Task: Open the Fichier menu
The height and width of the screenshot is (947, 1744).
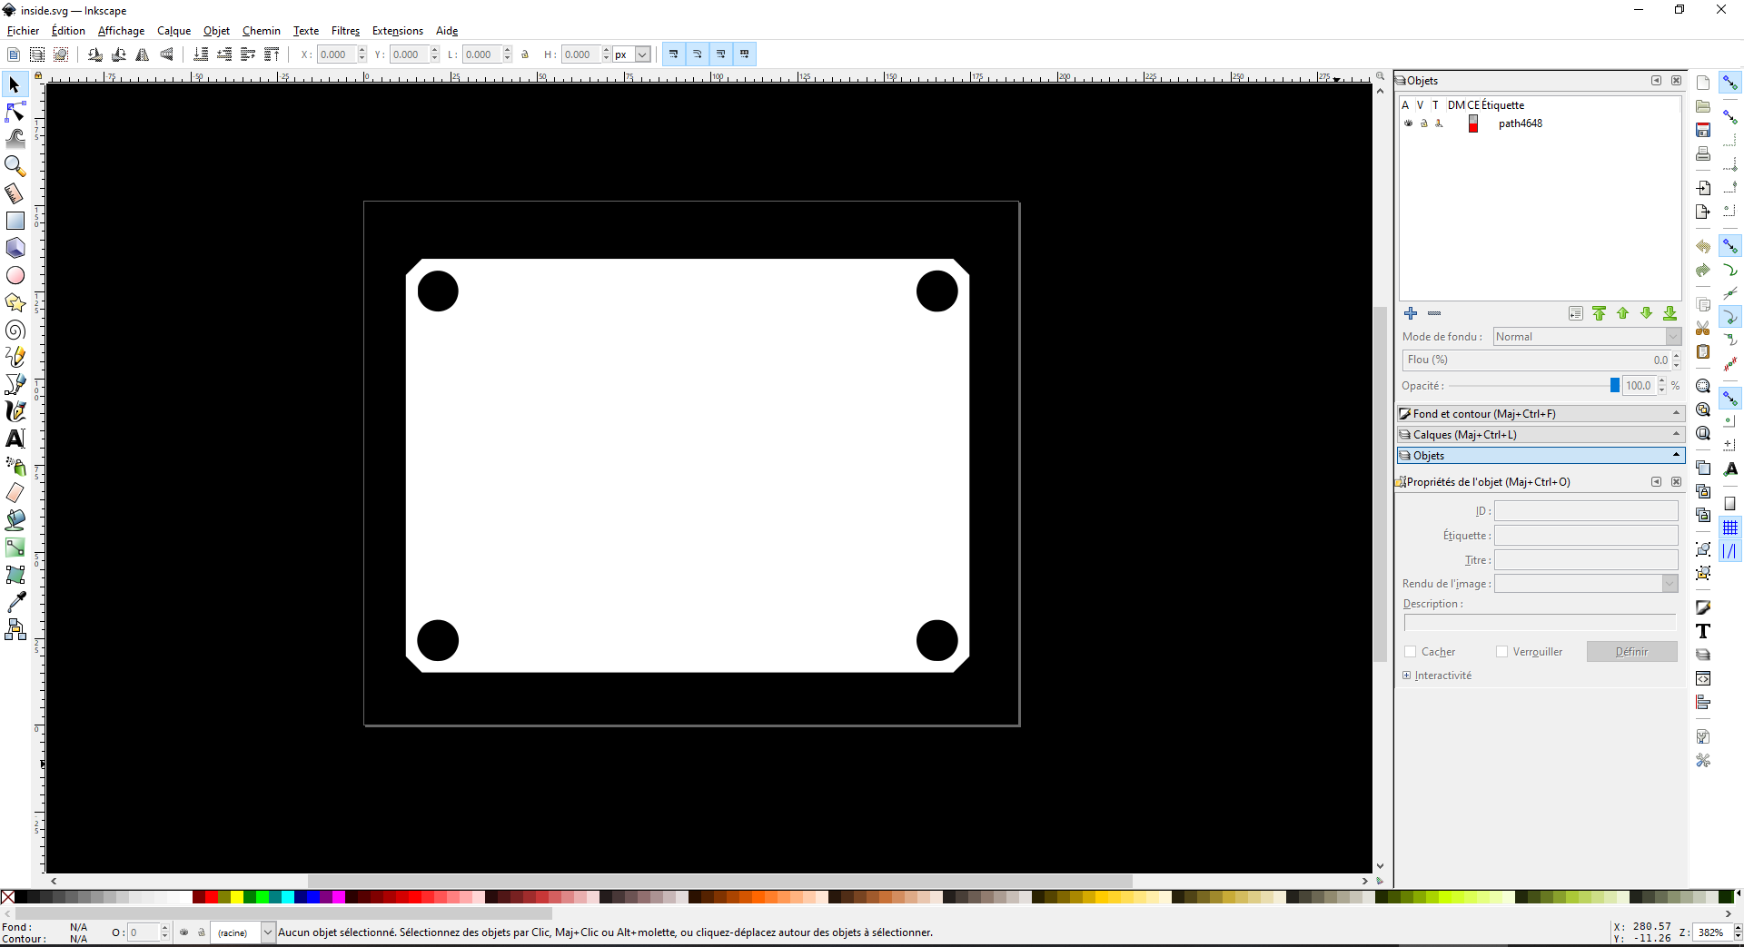Action: coord(23,31)
